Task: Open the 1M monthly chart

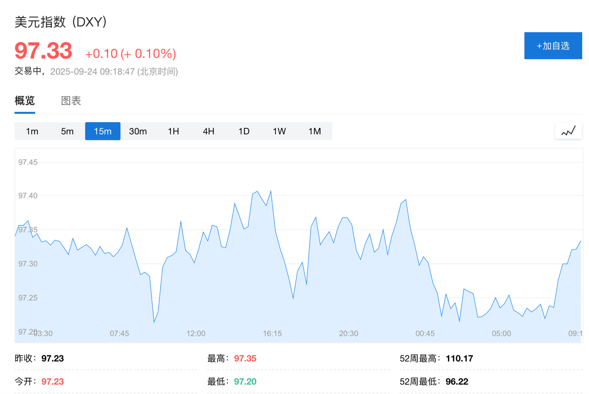Action: click(x=315, y=131)
